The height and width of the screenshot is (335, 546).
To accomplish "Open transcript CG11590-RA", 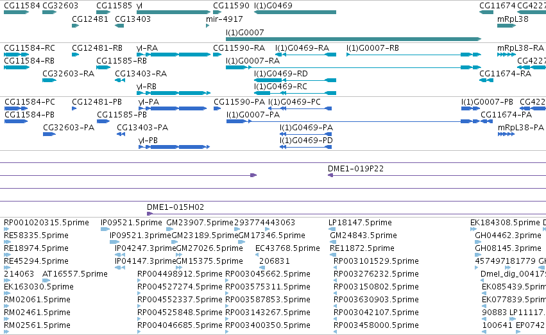I will [217, 55].
